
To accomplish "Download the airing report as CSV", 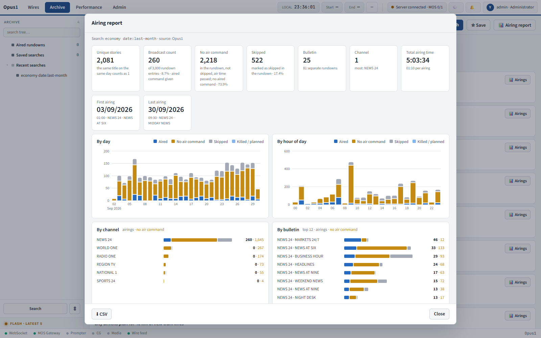I will 101,314.
